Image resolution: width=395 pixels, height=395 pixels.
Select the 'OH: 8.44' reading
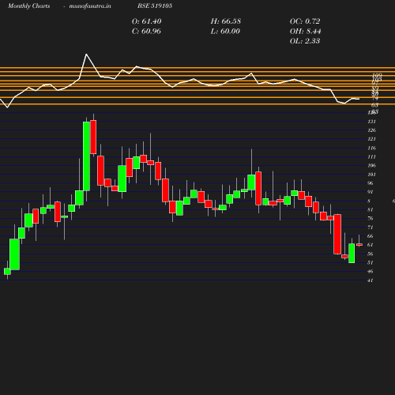[x=305, y=32]
